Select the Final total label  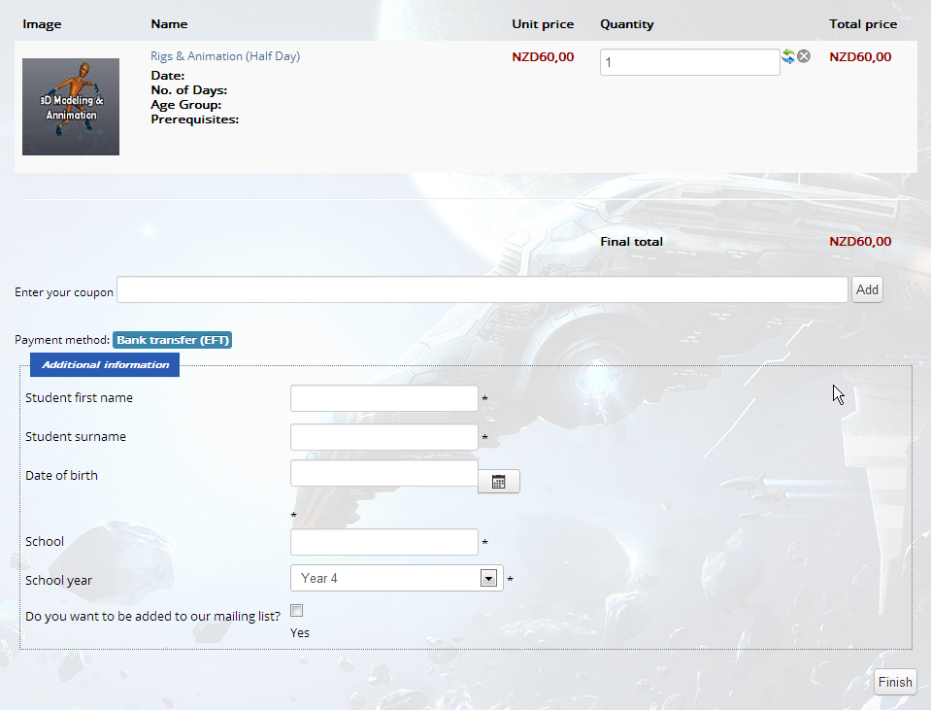[631, 242]
